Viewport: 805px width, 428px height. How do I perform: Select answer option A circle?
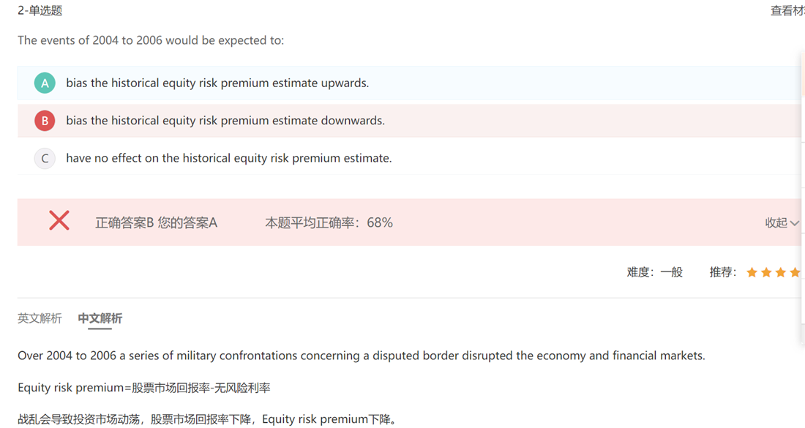click(x=45, y=83)
